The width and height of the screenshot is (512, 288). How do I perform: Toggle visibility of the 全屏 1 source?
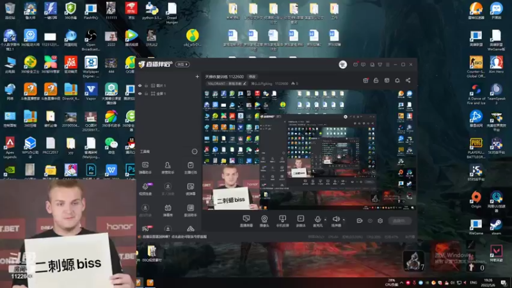(140, 93)
